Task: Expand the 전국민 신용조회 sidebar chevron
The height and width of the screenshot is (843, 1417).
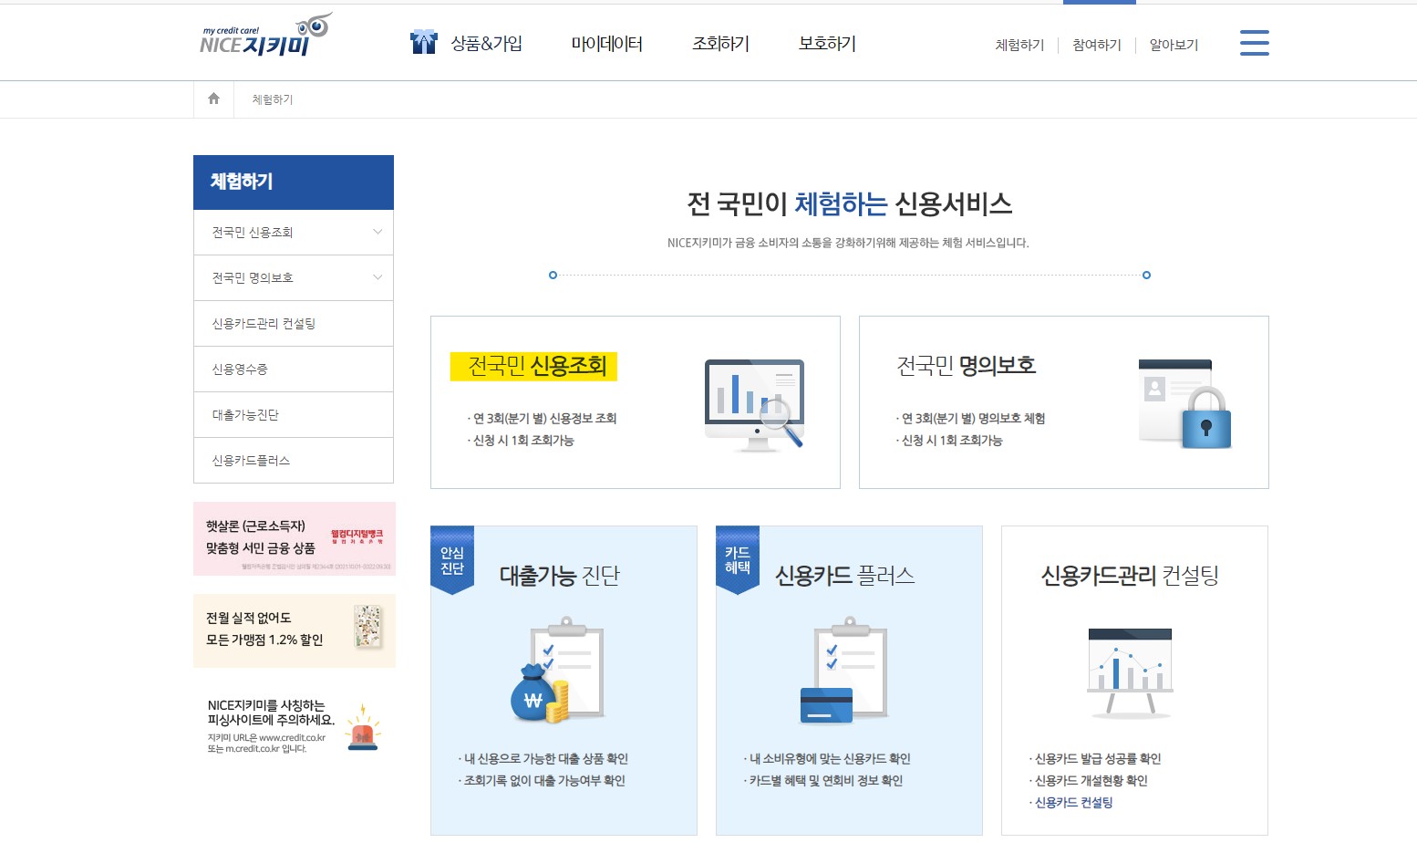Action: [x=378, y=232]
